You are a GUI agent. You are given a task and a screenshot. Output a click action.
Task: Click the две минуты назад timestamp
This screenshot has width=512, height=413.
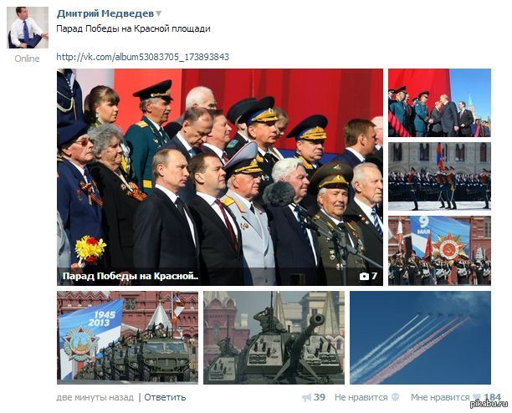[95, 397]
